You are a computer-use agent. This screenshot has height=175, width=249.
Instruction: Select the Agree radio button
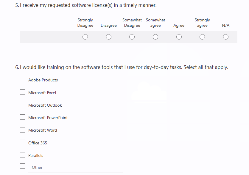click(x=179, y=37)
